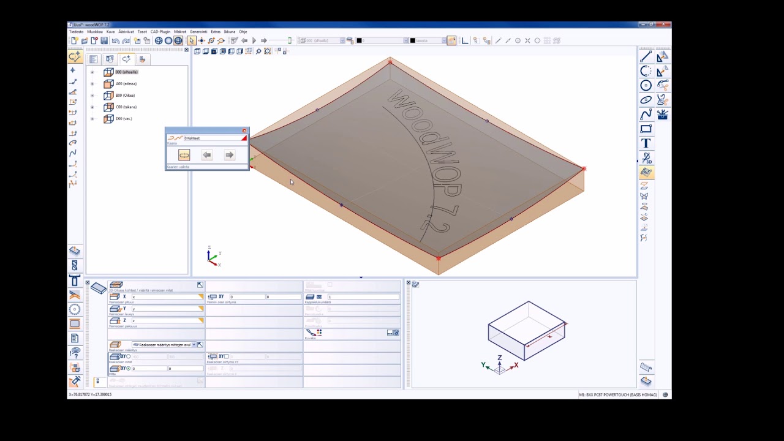This screenshot has width=784, height=441.
Task: Switch to the list view tab in tree panel
Action: [93, 59]
